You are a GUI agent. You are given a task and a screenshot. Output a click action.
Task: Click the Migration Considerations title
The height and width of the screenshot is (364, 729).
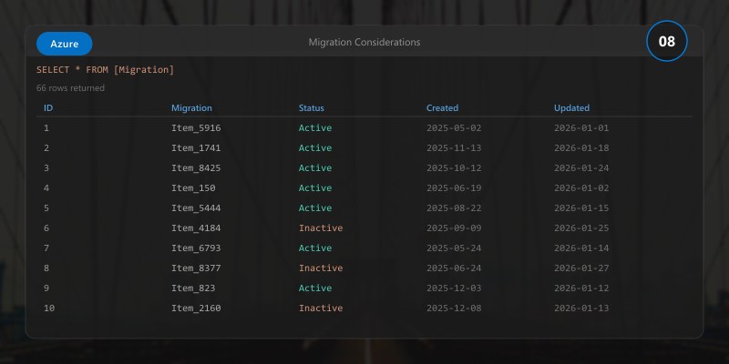coord(364,42)
